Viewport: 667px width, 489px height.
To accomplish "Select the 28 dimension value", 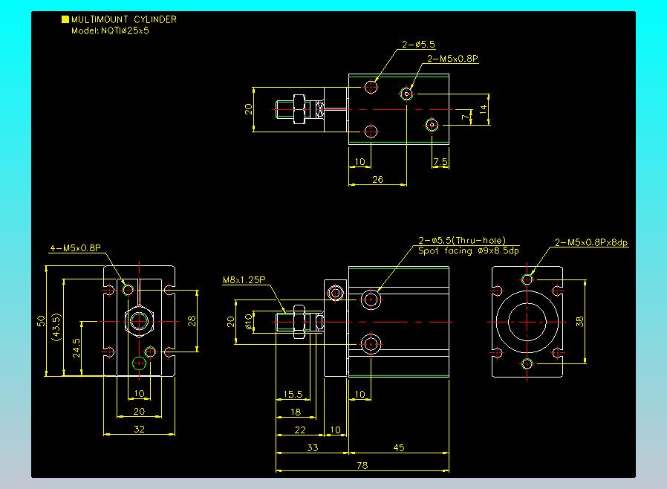I will 192,321.
